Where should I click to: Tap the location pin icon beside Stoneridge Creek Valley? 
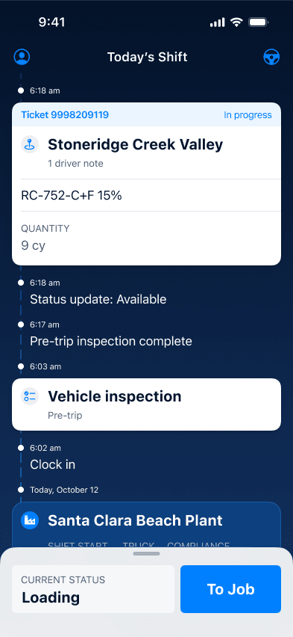(30, 144)
